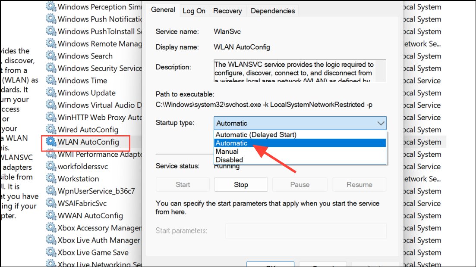This screenshot has width=476, height=267.
Task: Open the Dependencies tab
Action: pyautogui.click(x=273, y=11)
